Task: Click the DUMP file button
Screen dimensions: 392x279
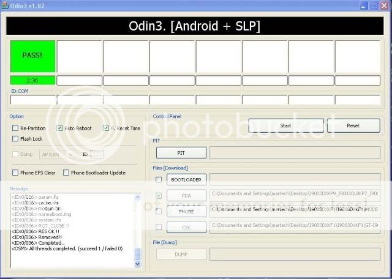Action: coord(181,255)
